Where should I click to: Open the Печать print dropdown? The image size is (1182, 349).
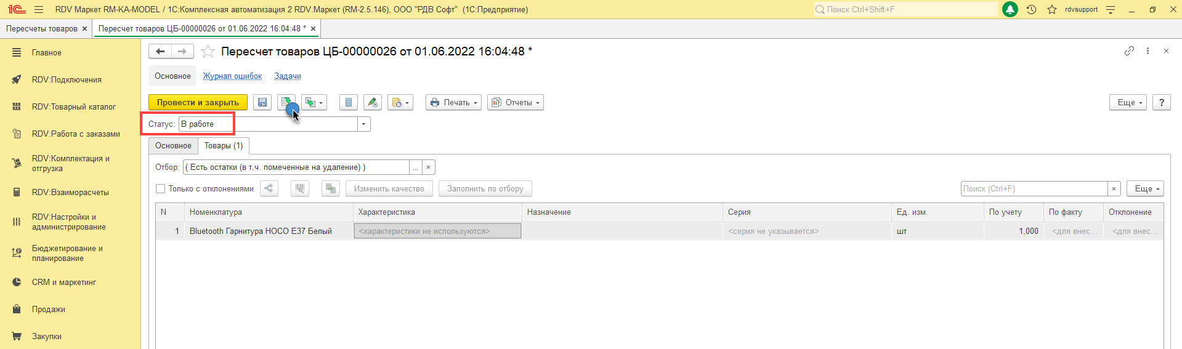(x=453, y=103)
